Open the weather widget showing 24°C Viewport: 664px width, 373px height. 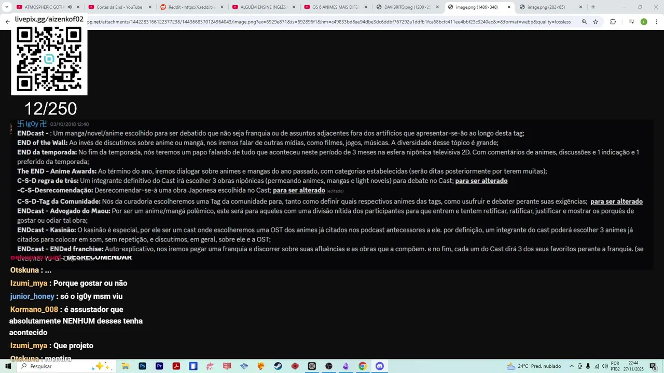click(x=534, y=366)
